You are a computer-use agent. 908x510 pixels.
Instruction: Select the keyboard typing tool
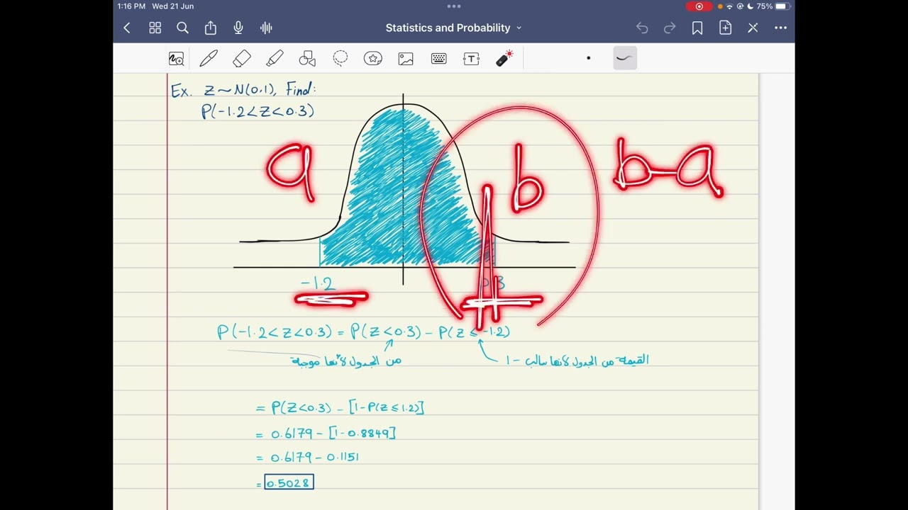pyautogui.click(x=438, y=59)
